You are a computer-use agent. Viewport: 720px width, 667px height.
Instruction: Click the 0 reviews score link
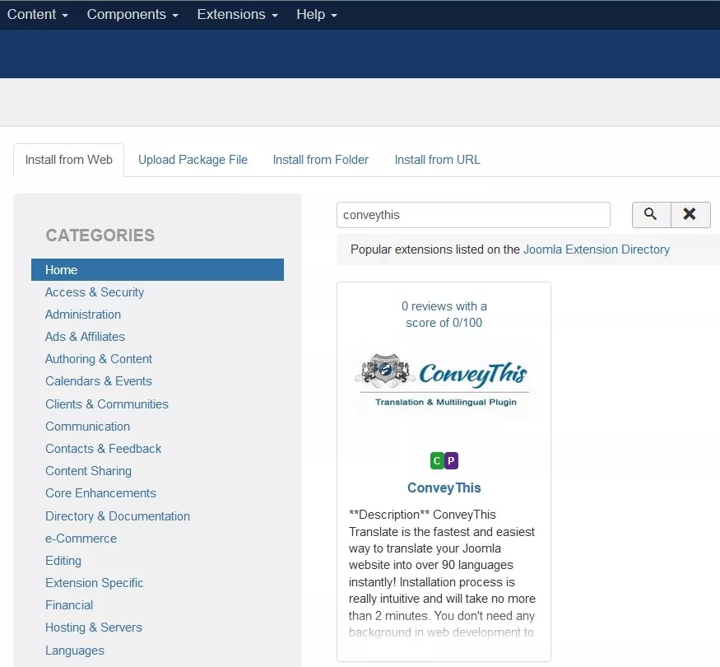[x=444, y=315]
